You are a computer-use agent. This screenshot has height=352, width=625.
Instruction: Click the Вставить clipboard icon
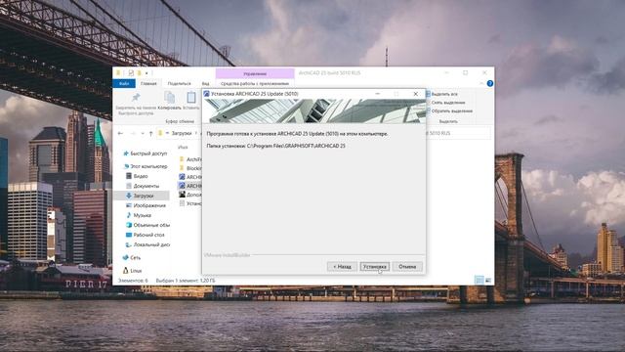[x=191, y=97]
